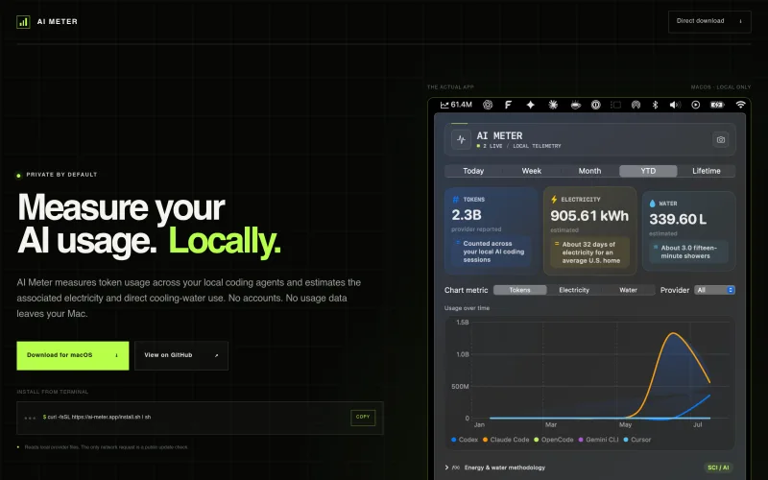Toggle Gemini CLI purple legend entry
768x480 pixels.
click(598, 440)
